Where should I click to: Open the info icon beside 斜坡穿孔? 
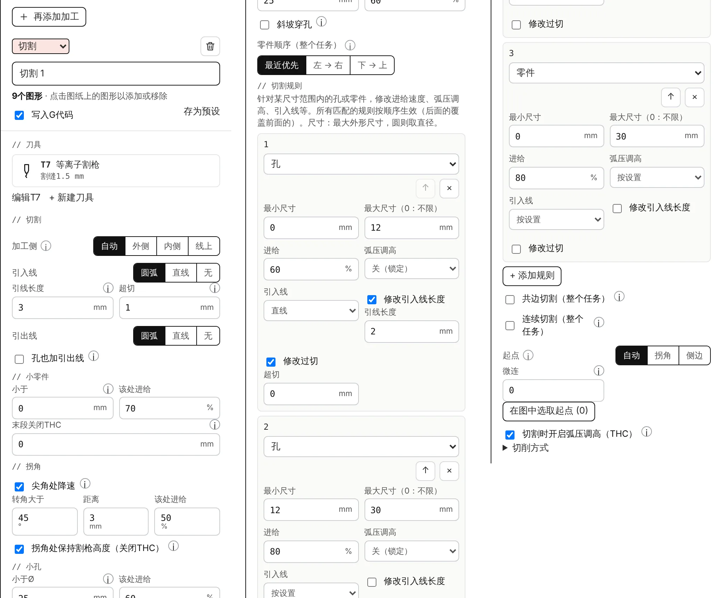[321, 22]
